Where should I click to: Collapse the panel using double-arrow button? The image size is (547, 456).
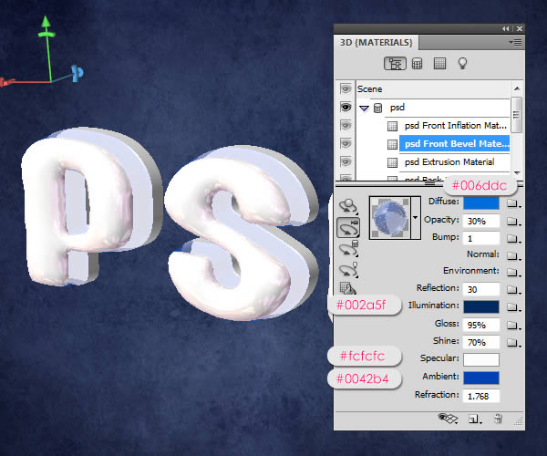pos(506,29)
